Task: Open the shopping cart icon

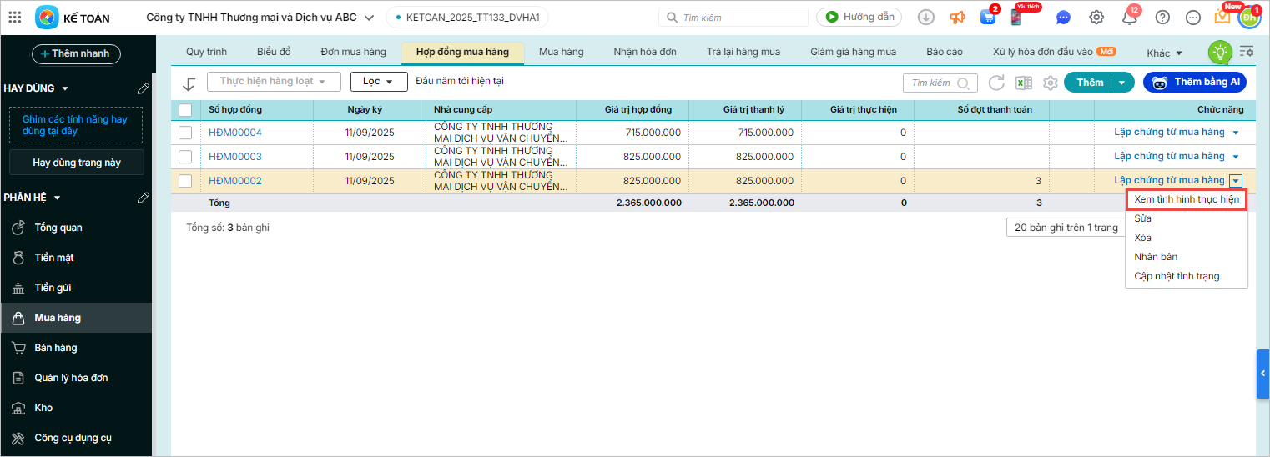Action: click(988, 18)
